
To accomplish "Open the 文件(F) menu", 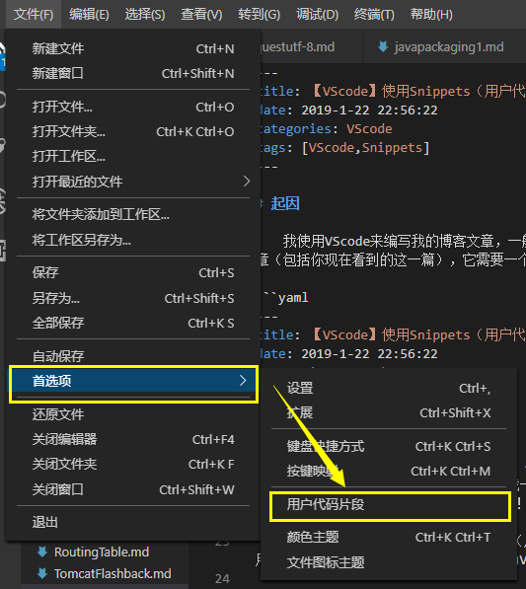I will [34, 14].
